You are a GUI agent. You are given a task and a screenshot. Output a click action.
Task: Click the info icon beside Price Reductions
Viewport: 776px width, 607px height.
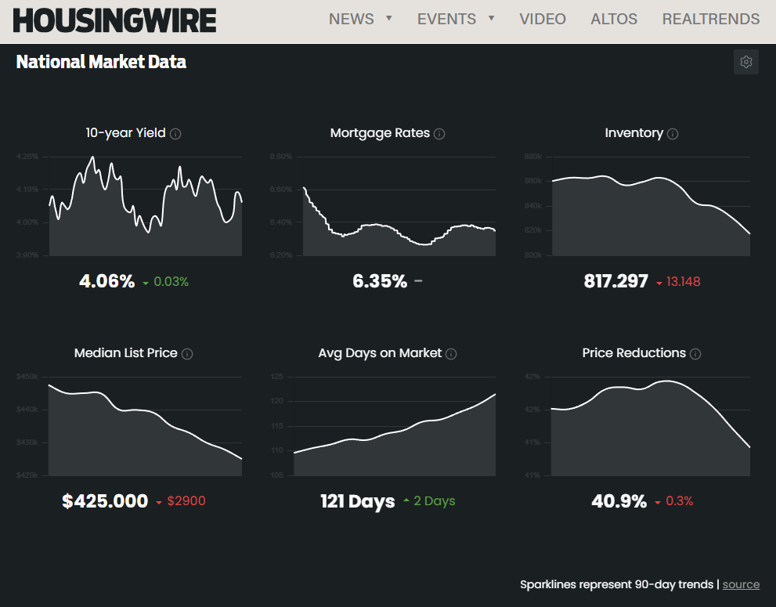point(695,354)
